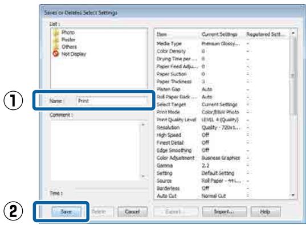Screen dimensions: 306x225
Task: Click settings table scroll up arrow
Action: coord(293,34)
